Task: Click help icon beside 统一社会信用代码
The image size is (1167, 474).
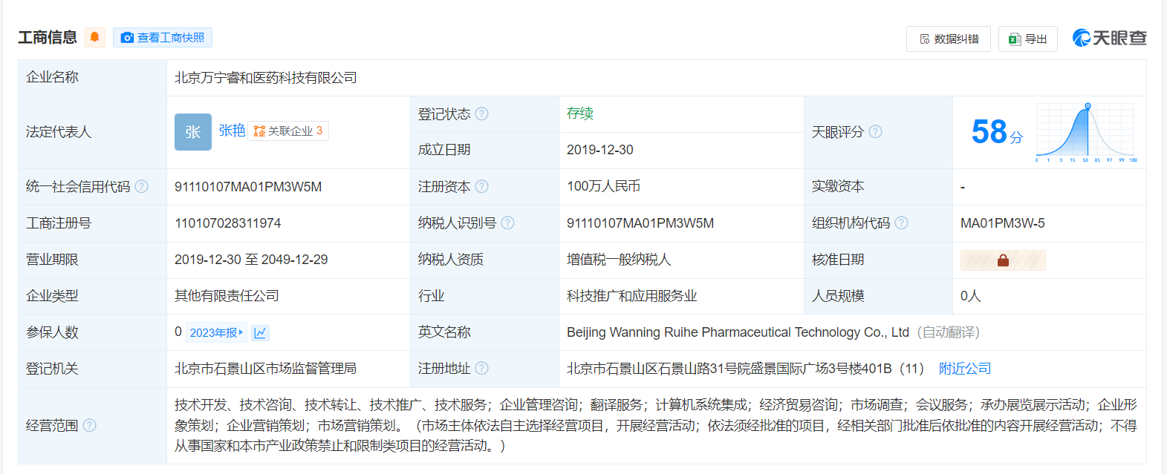Action: click(142, 186)
